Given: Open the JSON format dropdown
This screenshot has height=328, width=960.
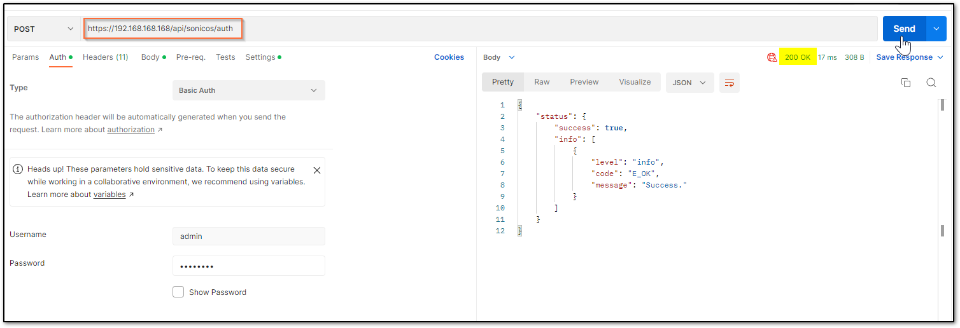Looking at the screenshot, I should tap(689, 83).
